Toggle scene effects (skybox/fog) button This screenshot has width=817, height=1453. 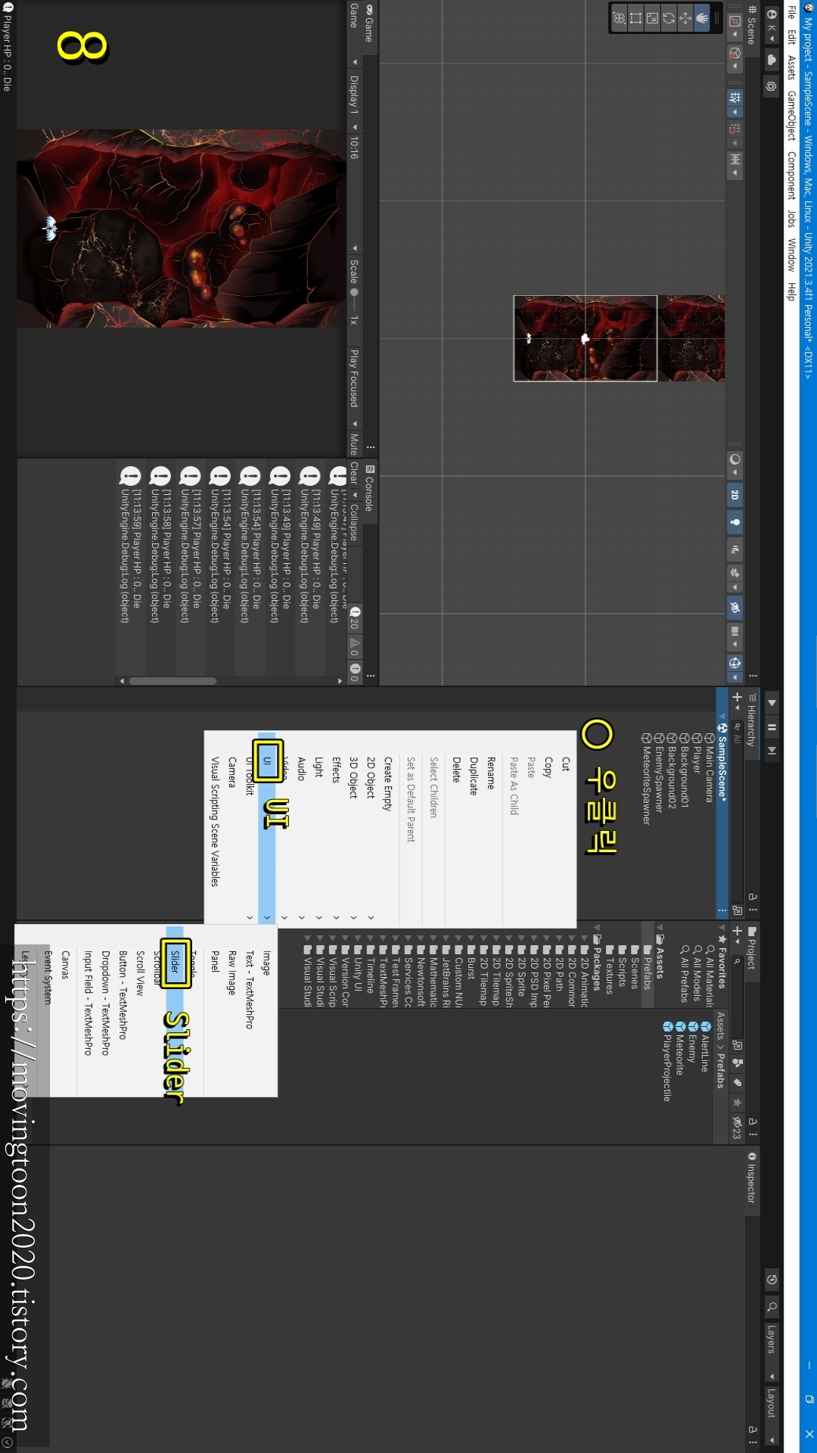[x=735, y=573]
